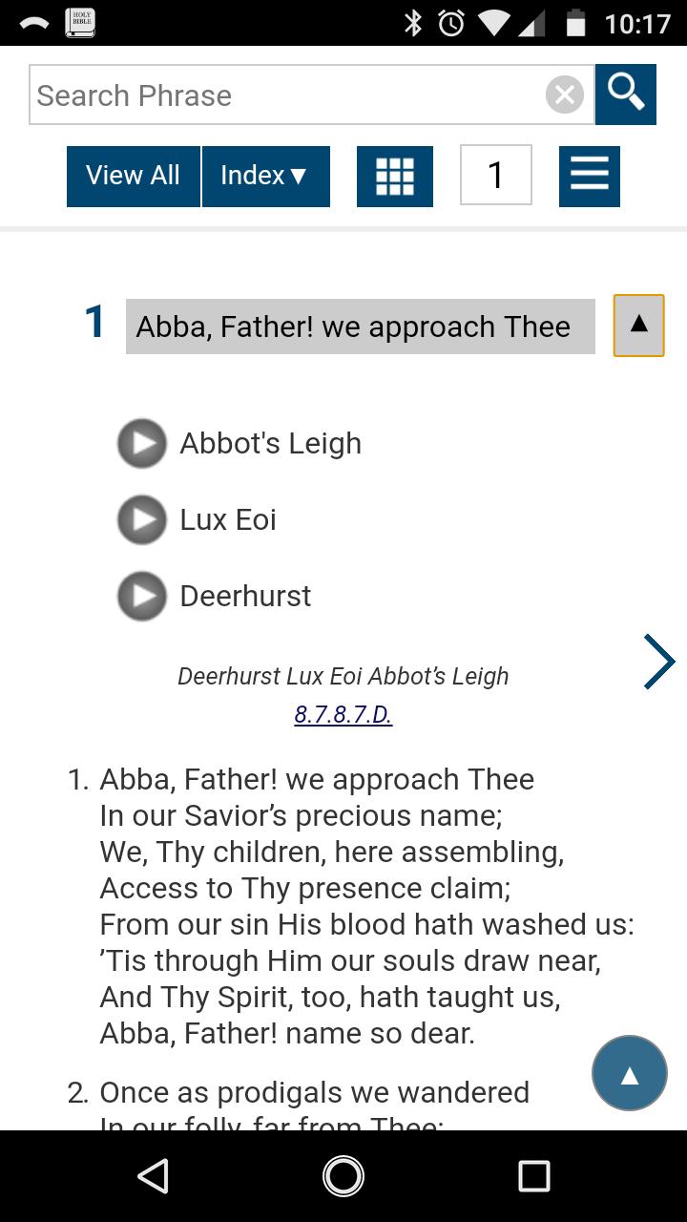
Task: Play the Deerhurst tune
Action: (x=142, y=596)
